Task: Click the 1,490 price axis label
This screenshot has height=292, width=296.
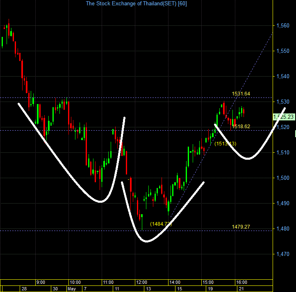Action: pyautogui.click(x=283, y=204)
